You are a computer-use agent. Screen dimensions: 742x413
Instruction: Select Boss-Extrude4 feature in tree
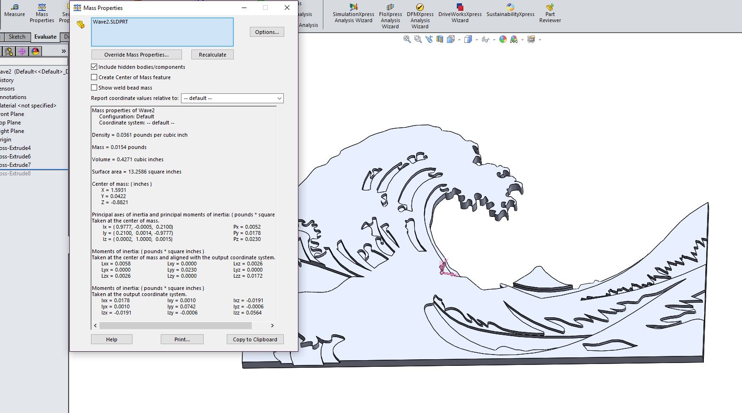point(16,148)
